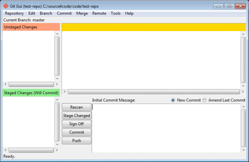249x162 pixels.
Task: Click the Rescan button
Action: (77, 107)
